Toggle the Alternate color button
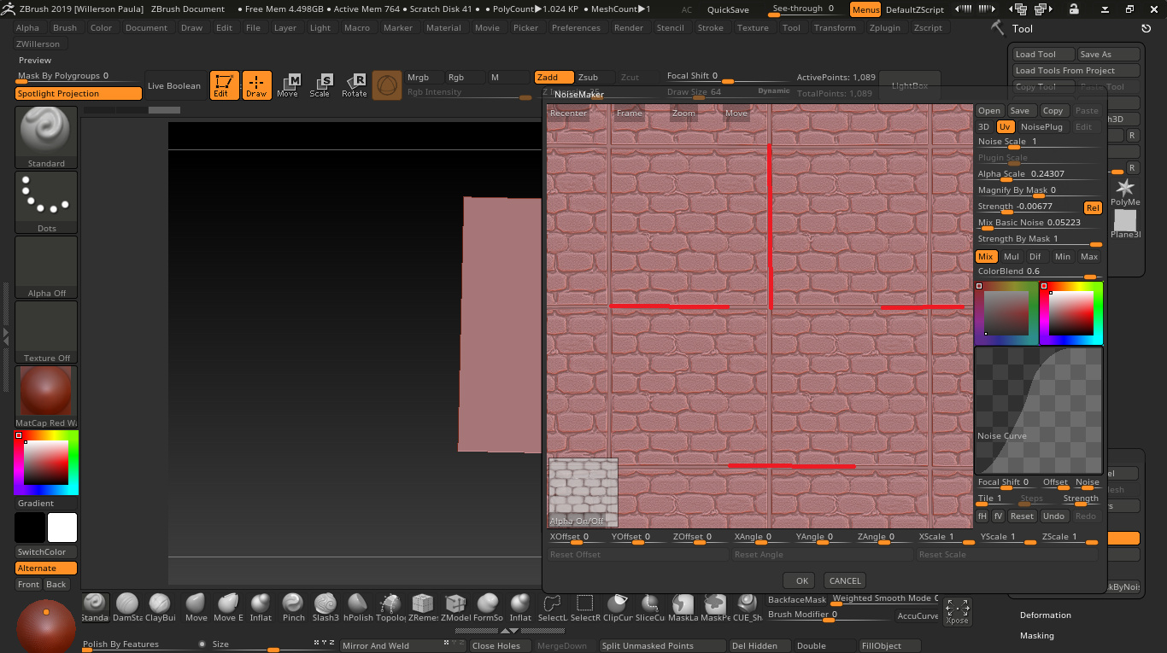Screen dimensions: 1167x653 click(x=46, y=568)
